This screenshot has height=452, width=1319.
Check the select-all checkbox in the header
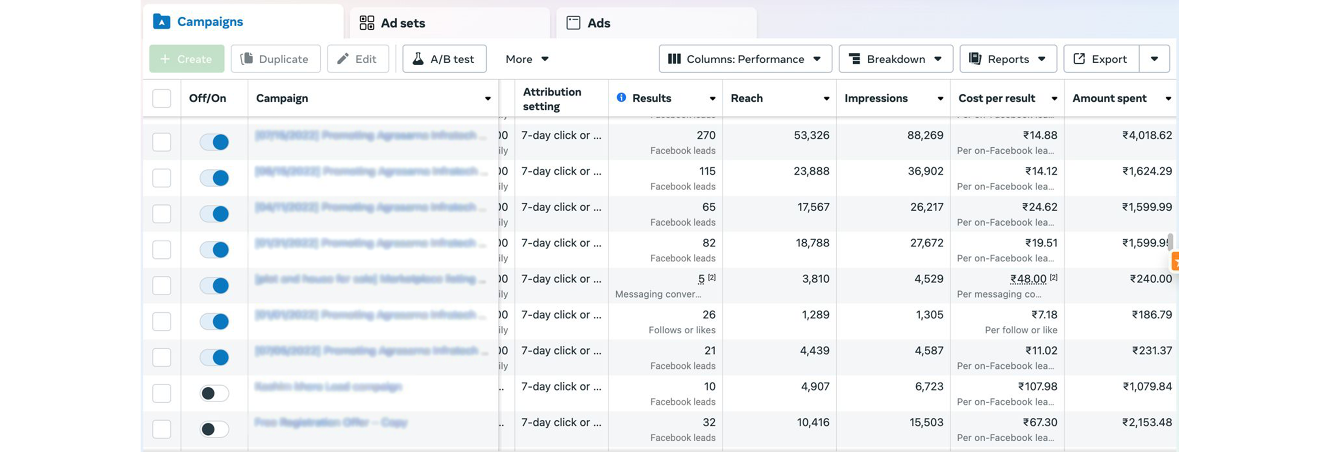(x=161, y=98)
